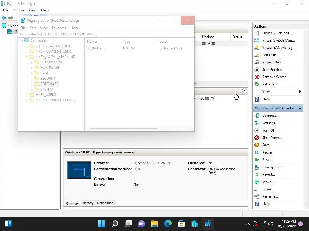Click the VM preview thumbnail
Viewport: 309px width, 231px height.
pos(79,170)
